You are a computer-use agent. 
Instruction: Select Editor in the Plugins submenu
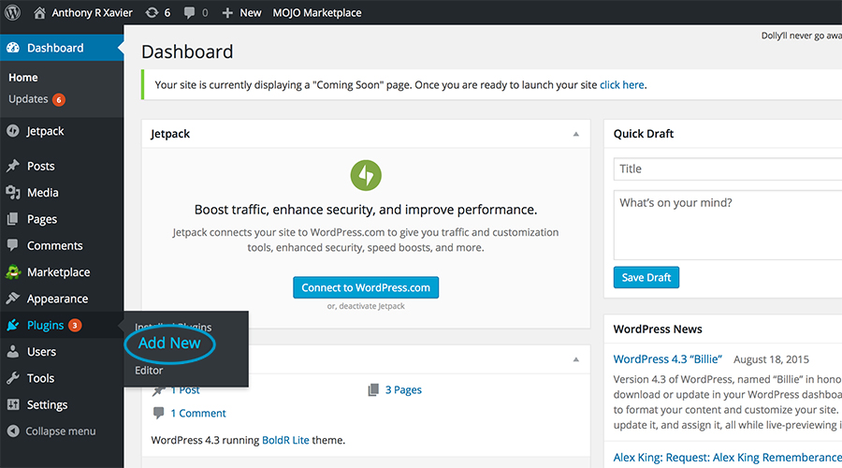149,371
